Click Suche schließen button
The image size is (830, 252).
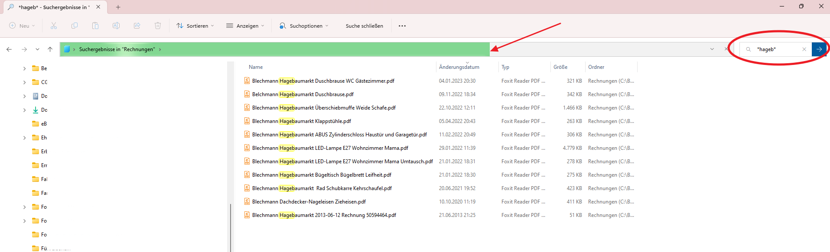click(x=364, y=26)
